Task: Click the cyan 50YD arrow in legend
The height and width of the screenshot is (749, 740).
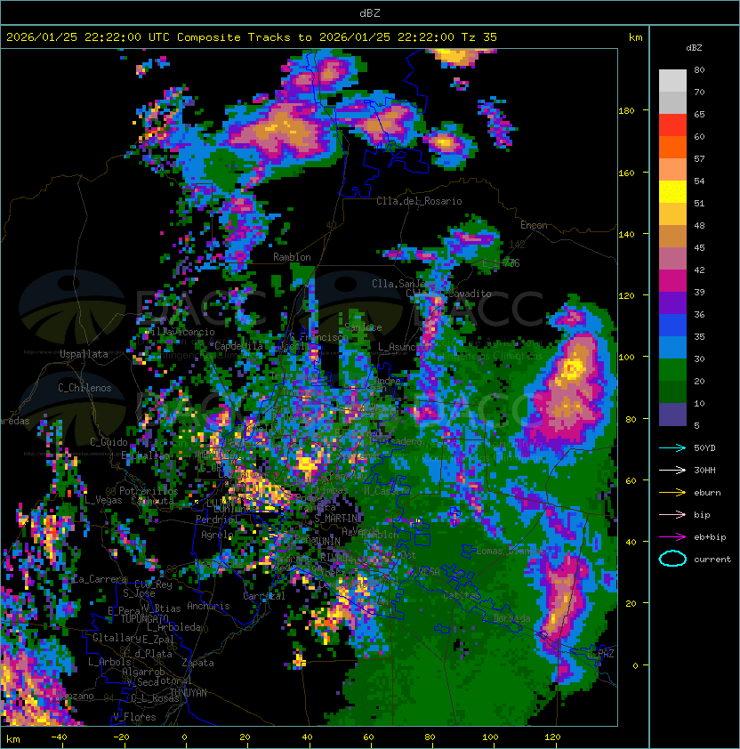Action: pos(672,447)
